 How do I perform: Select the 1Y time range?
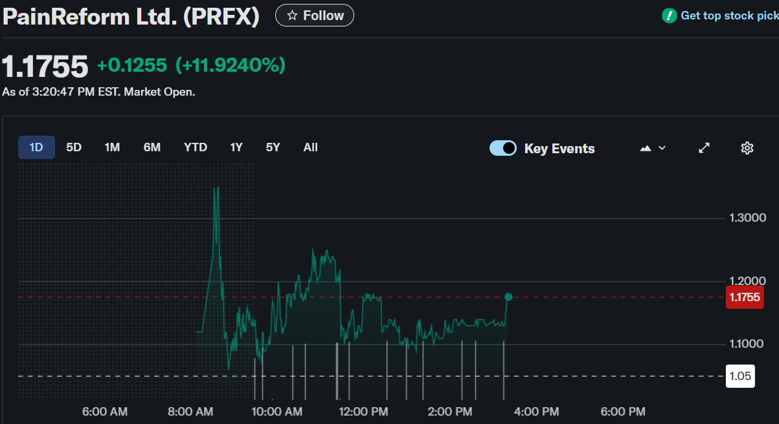(236, 147)
